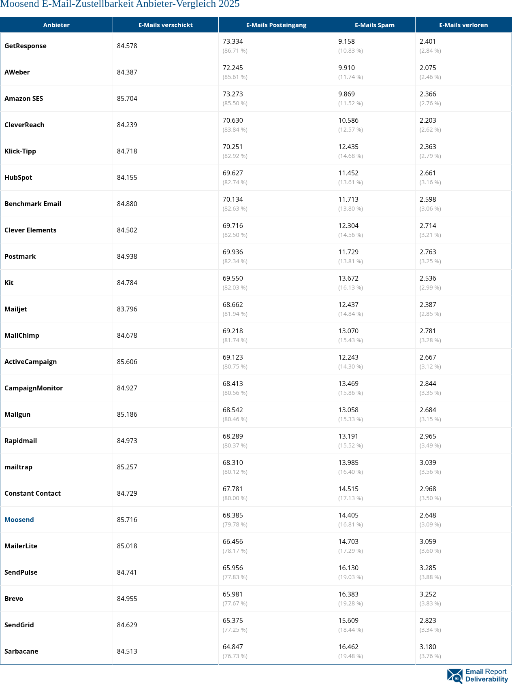Image resolution: width=512 pixels, height=684 pixels.
Task: Click the E-Mails verloren column header
Action: click(463, 25)
